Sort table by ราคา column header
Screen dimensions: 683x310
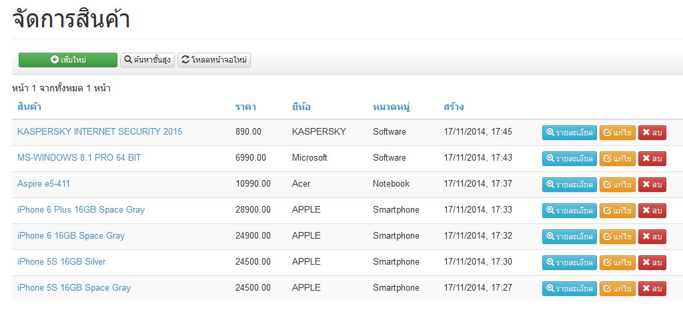coord(245,107)
